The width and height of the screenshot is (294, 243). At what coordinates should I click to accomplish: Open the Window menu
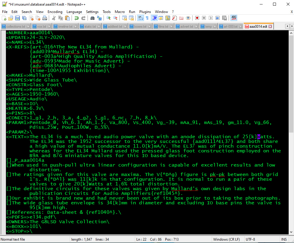pos(161,12)
